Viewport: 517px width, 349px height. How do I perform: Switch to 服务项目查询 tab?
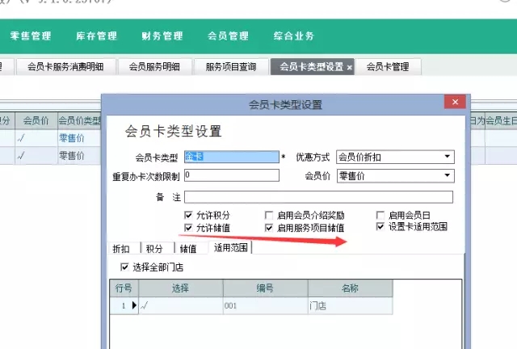tap(231, 67)
